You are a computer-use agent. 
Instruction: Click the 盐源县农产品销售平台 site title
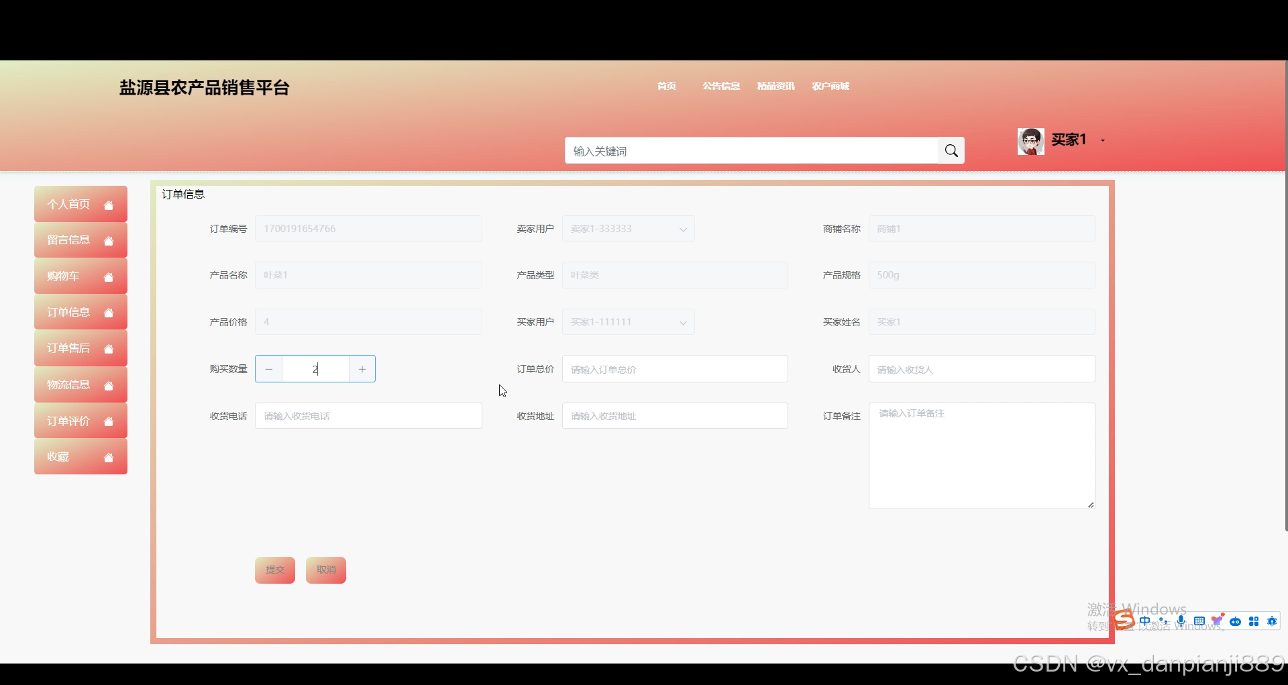205,88
